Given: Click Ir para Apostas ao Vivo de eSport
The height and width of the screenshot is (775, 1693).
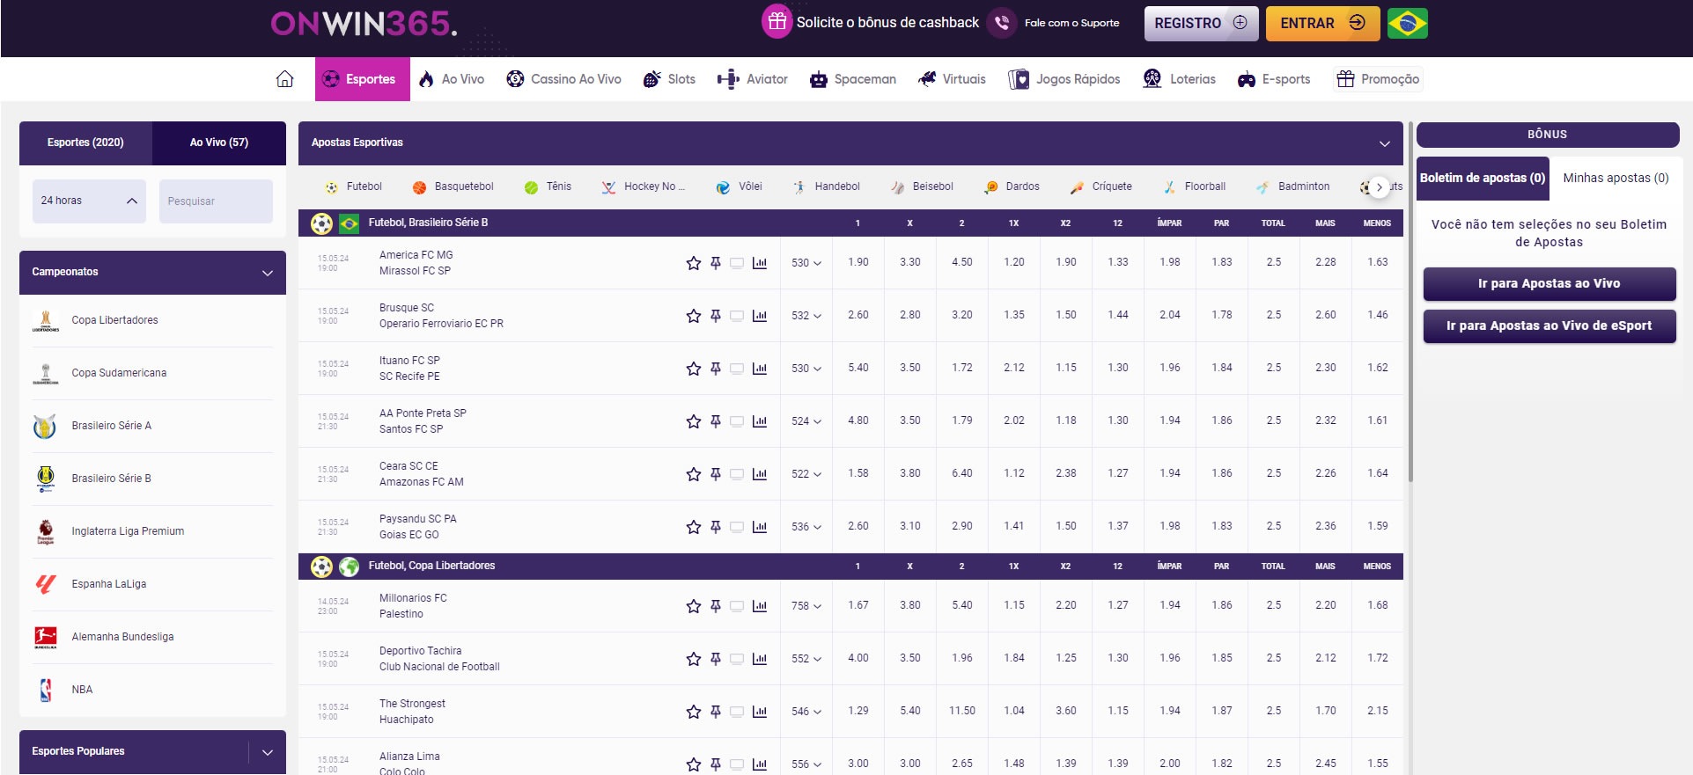Looking at the screenshot, I should click(1549, 325).
